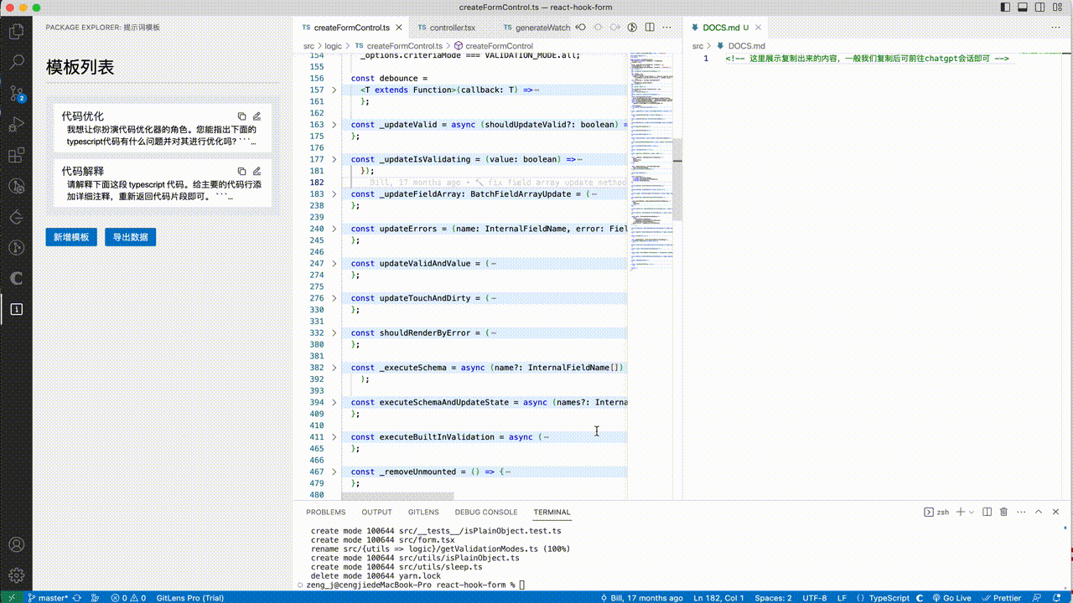Copy the 代码解释 template
This screenshot has height=603, width=1073.
[x=241, y=171]
